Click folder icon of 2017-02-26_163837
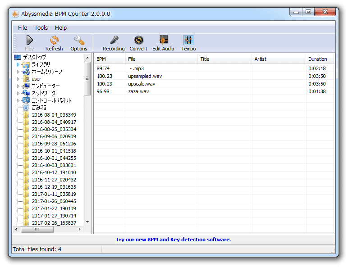Viewport: 348px width, 267px height. click(26, 222)
